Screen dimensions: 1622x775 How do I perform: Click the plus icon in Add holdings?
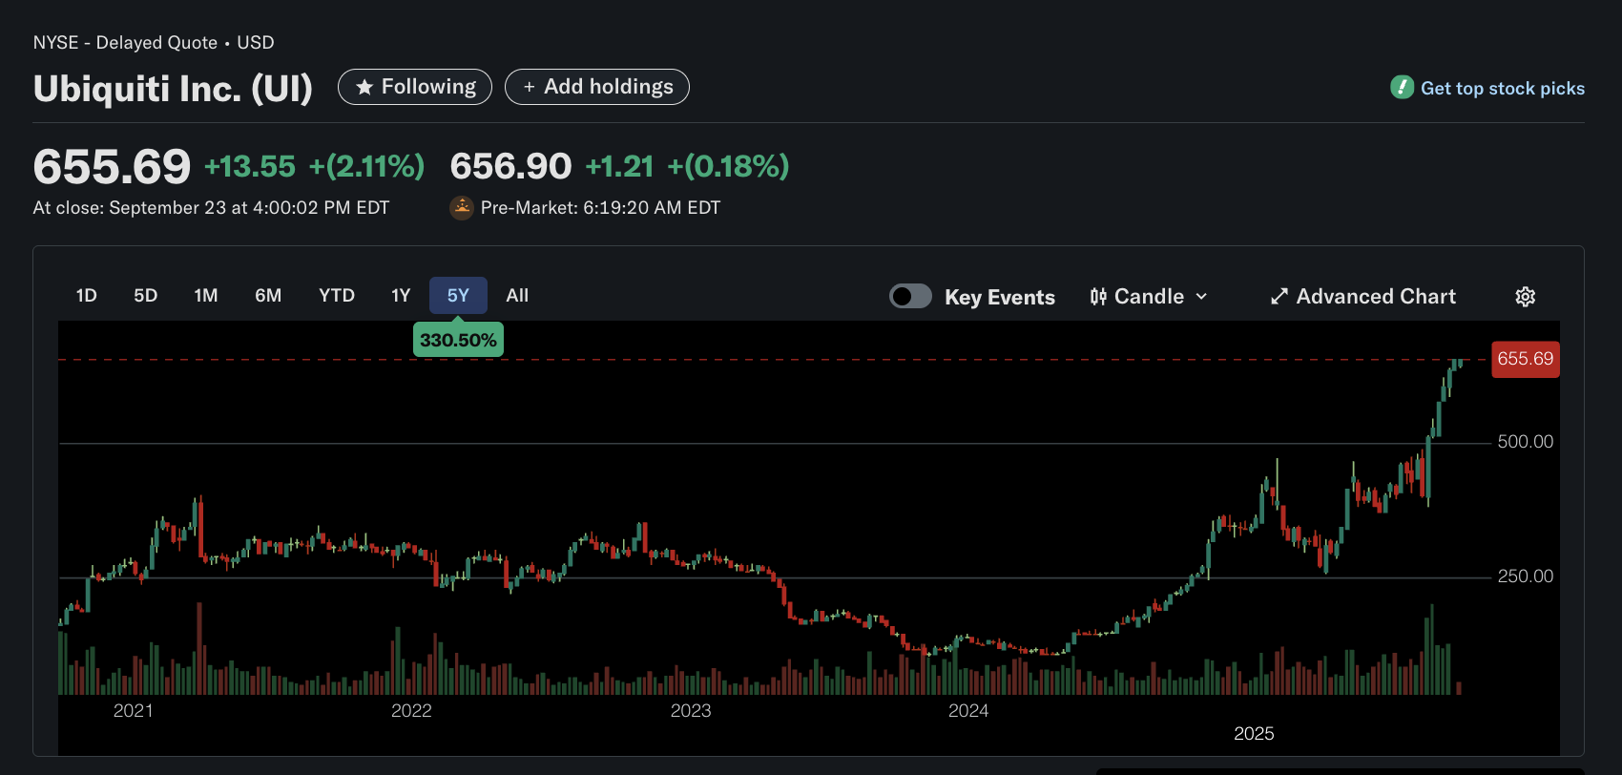click(x=529, y=88)
